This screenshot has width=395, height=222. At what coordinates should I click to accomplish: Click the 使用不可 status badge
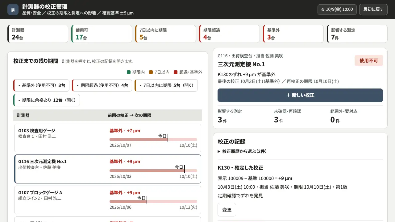(x=369, y=60)
